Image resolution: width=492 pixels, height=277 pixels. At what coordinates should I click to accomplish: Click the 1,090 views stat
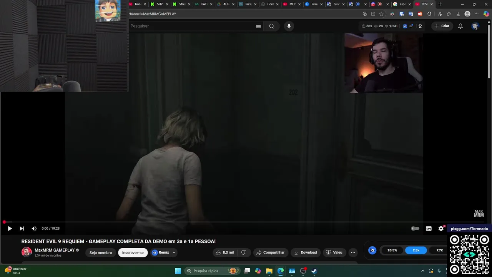tap(391, 26)
